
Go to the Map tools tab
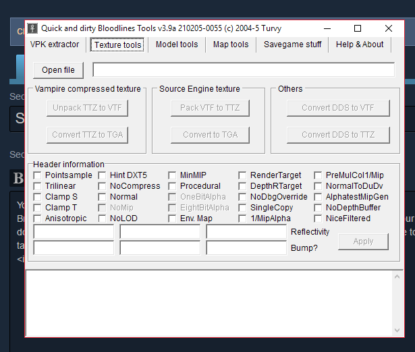point(231,45)
